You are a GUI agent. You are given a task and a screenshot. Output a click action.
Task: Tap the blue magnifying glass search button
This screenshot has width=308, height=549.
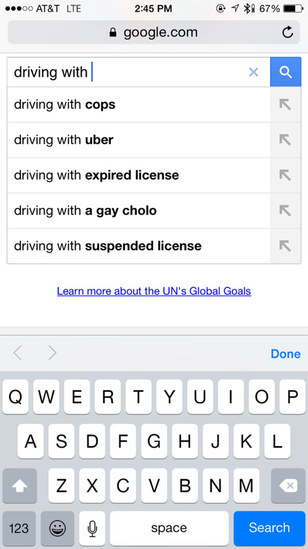pyautogui.click(x=286, y=71)
